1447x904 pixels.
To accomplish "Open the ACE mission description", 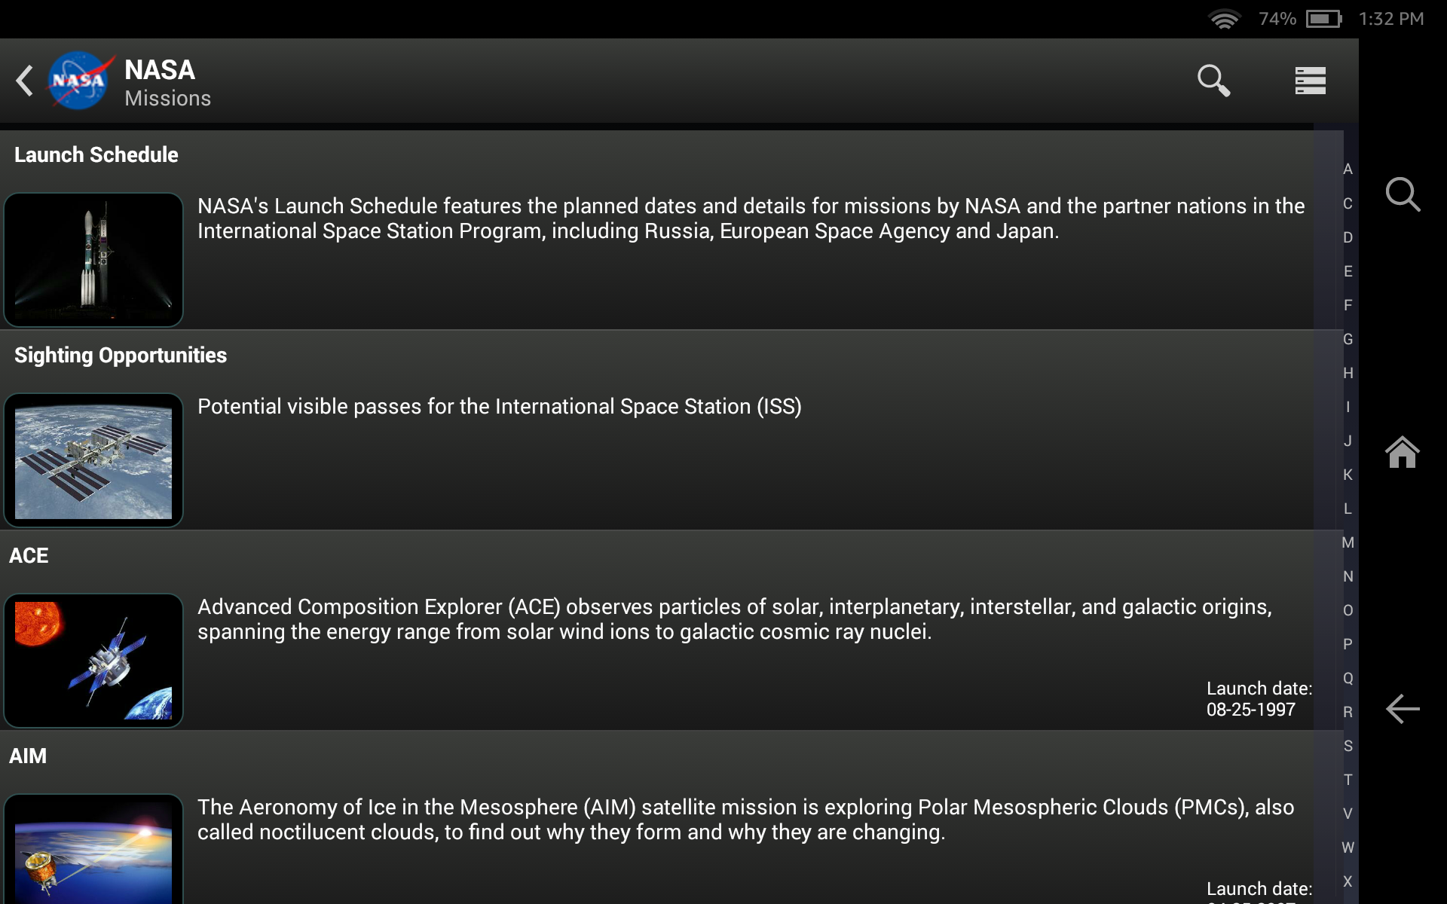I will [x=734, y=619].
